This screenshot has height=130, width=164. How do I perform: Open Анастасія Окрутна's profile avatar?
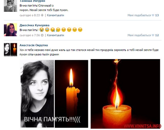click(11, 50)
